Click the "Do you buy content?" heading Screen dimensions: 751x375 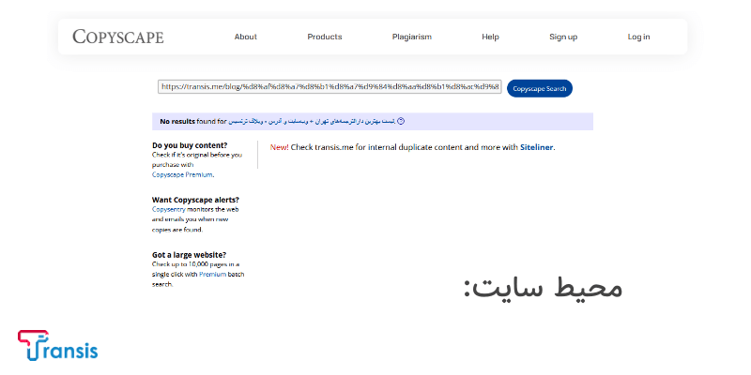pyautogui.click(x=190, y=145)
